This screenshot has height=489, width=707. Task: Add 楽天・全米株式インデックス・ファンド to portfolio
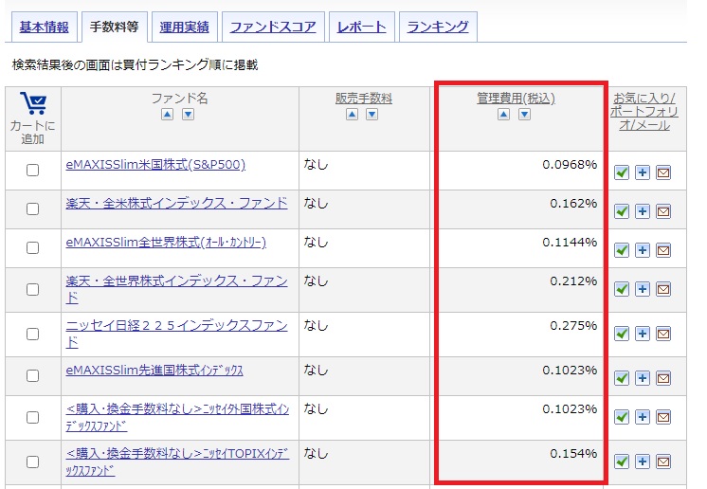click(x=643, y=211)
